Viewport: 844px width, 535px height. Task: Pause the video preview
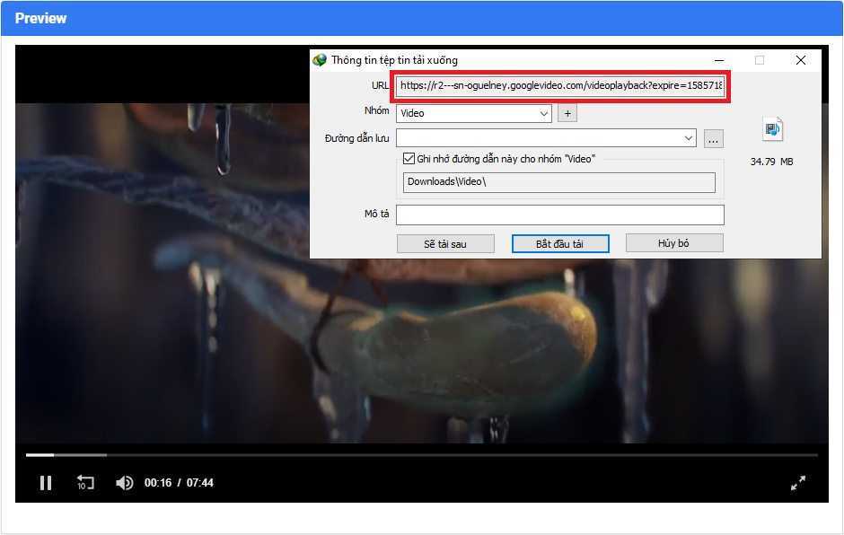[46, 483]
